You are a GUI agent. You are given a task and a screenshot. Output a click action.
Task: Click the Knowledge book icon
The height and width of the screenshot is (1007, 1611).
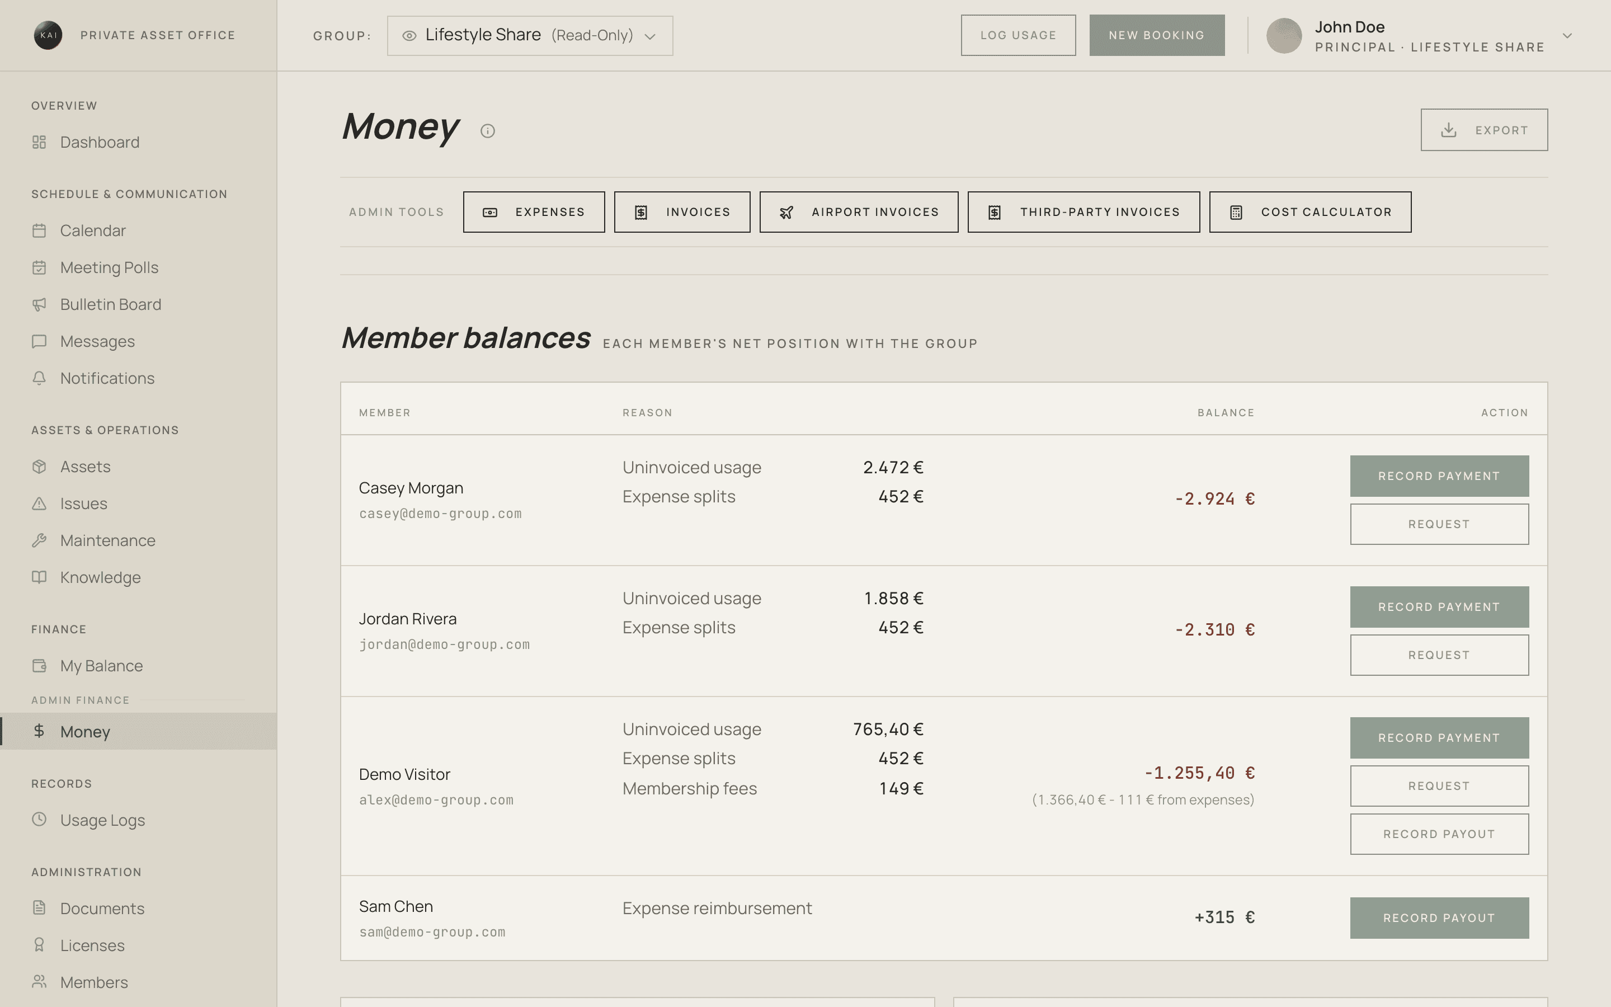point(39,577)
